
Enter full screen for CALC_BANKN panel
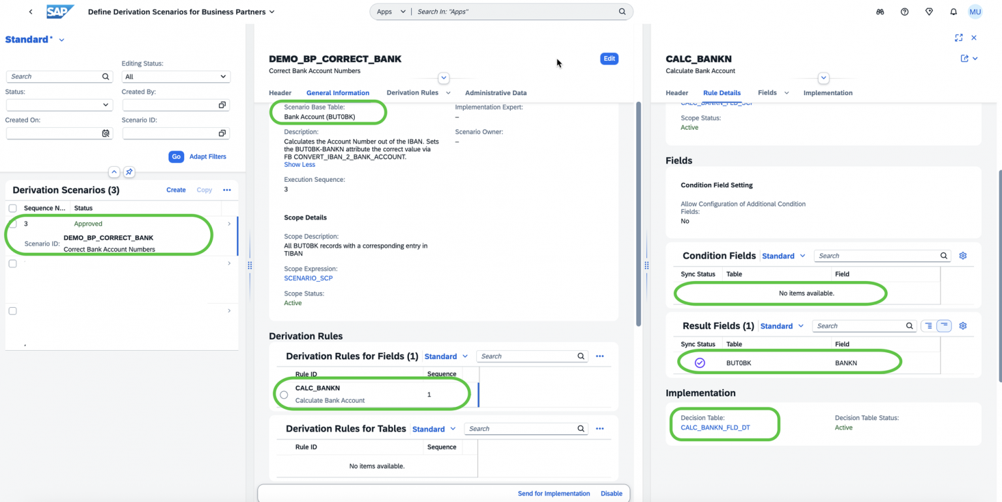[x=958, y=38]
